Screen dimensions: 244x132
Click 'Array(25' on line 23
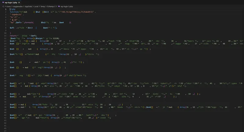[48, 68]
